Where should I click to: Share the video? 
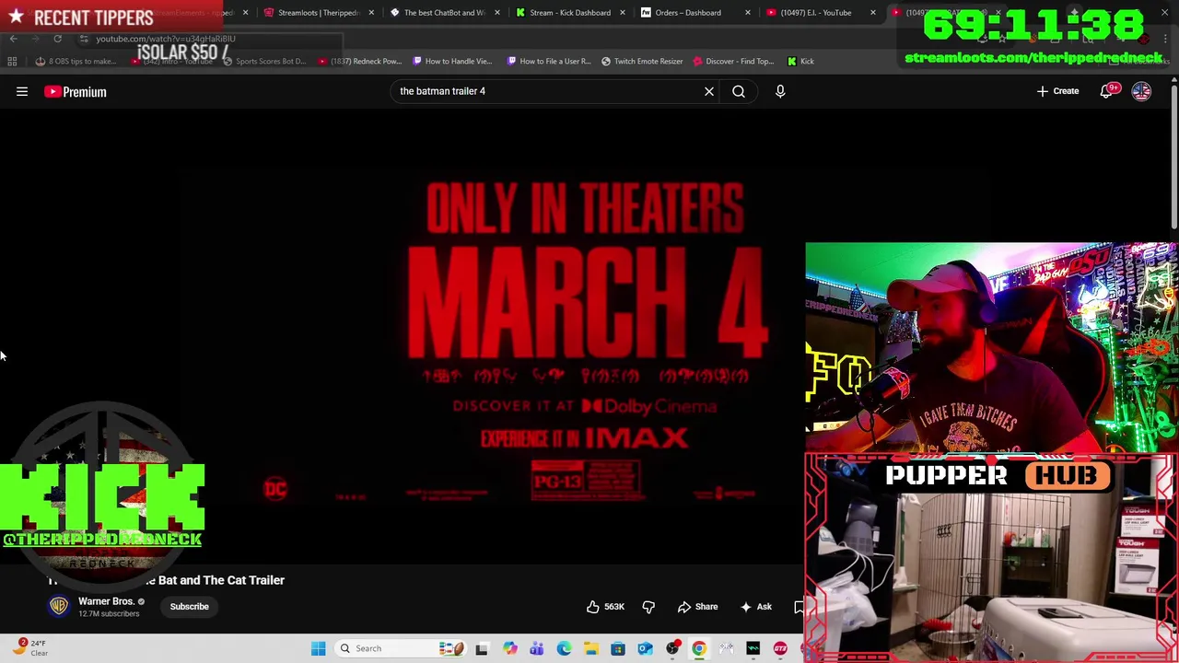point(697,607)
